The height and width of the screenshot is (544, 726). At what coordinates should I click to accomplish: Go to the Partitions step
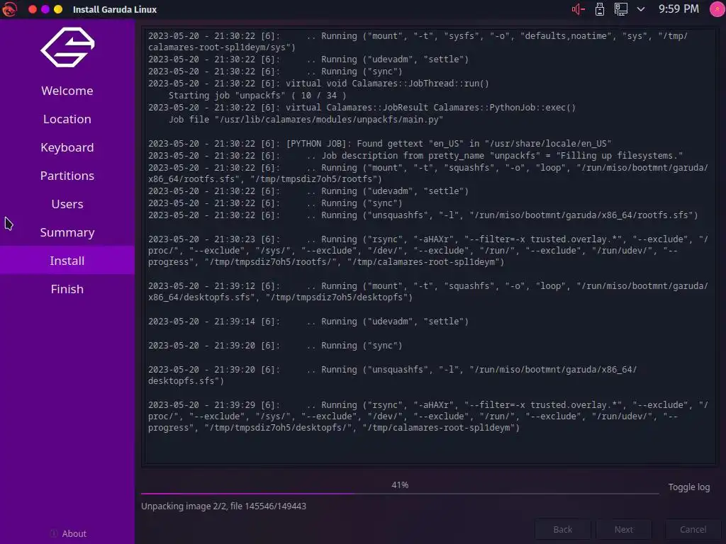(67, 176)
